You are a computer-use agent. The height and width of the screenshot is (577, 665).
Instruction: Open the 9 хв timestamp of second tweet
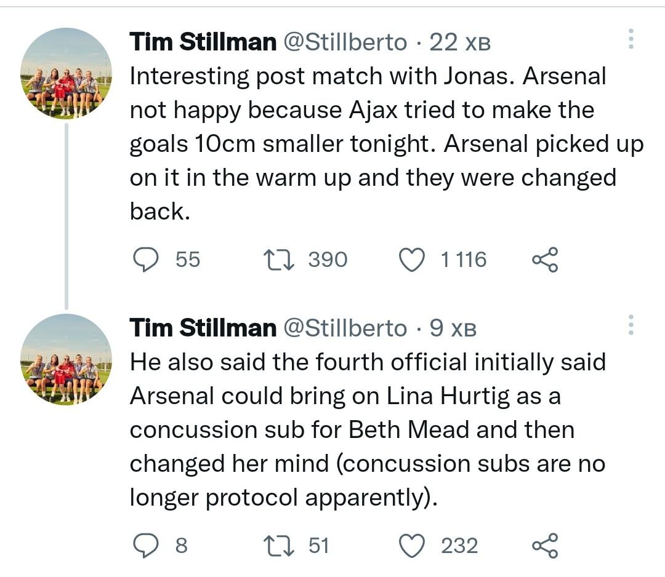(x=453, y=328)
